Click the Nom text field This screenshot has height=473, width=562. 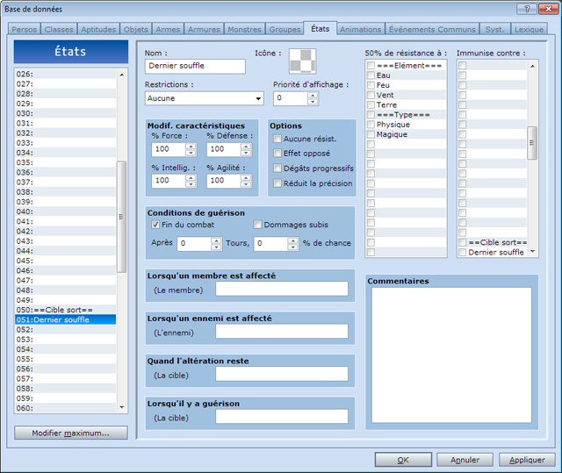point(195,66)
